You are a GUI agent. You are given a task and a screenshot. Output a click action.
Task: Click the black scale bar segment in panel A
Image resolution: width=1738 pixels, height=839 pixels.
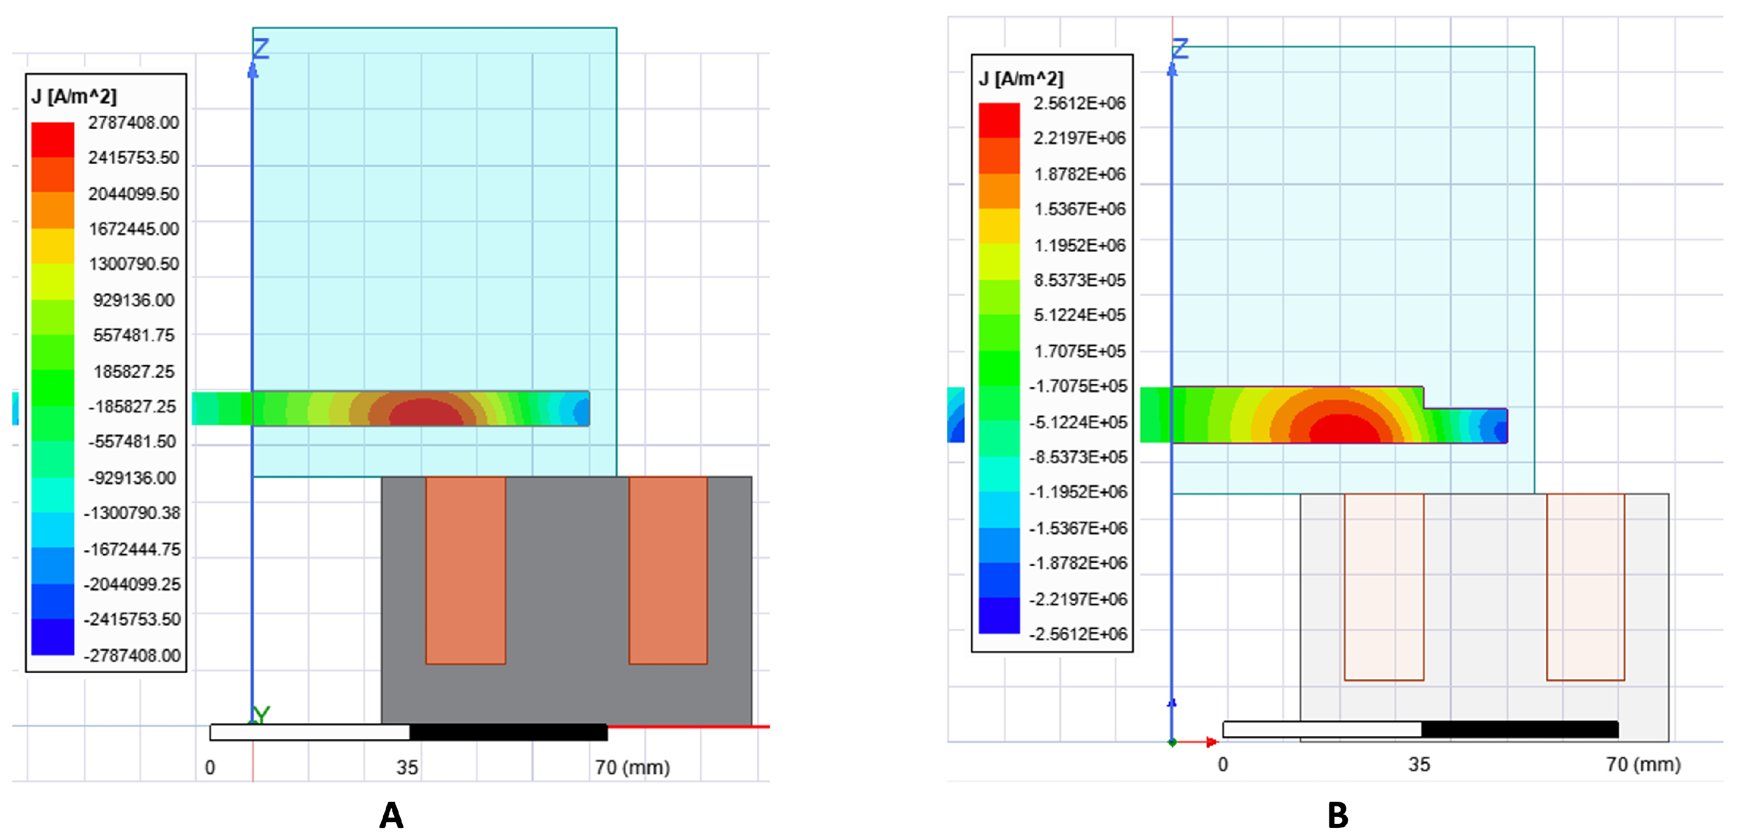pyautogui.click(x=508, y=732)
